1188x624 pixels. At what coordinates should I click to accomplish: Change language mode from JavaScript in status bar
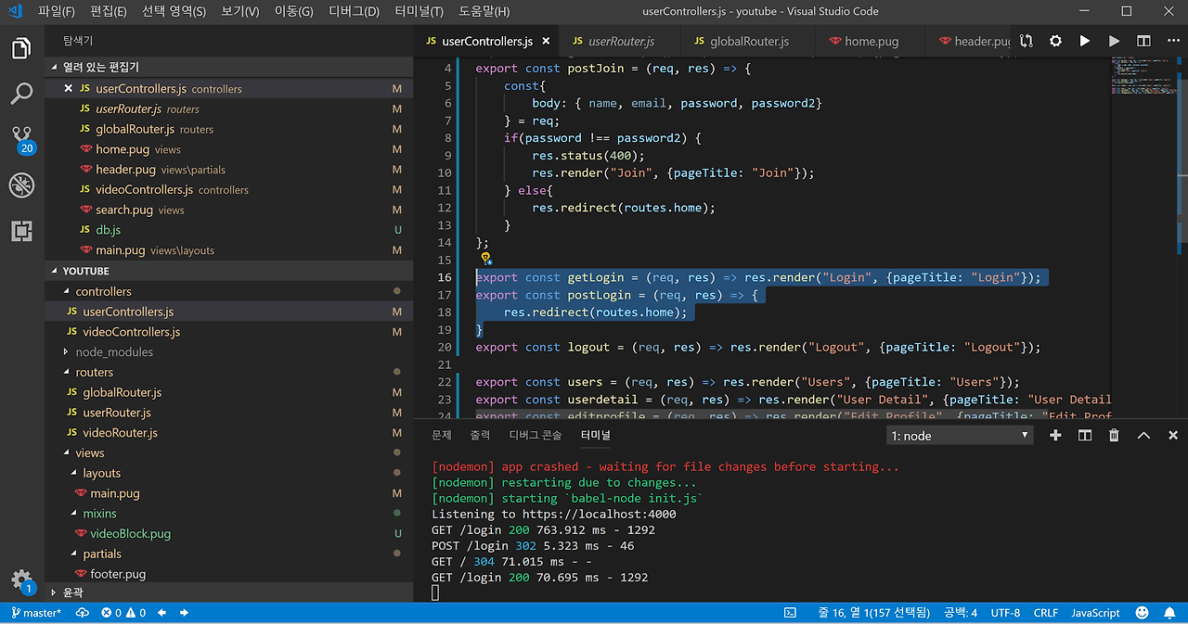[1095, 613]
